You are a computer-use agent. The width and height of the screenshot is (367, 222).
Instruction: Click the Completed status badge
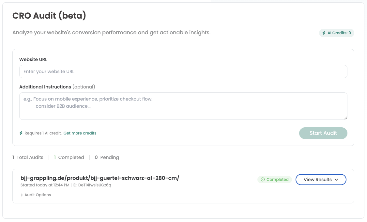pyautogui.click(x=275, y=179)
